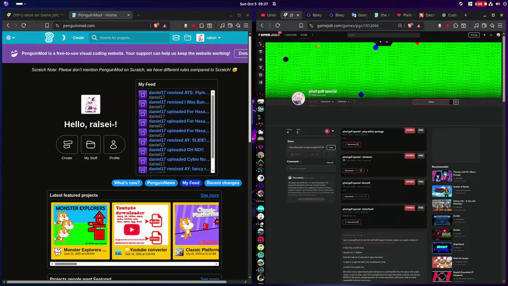This screenshot has height=286, width=508.
Task: Click the Follow button for pixel golf special
Action: (x=432, y=102)
